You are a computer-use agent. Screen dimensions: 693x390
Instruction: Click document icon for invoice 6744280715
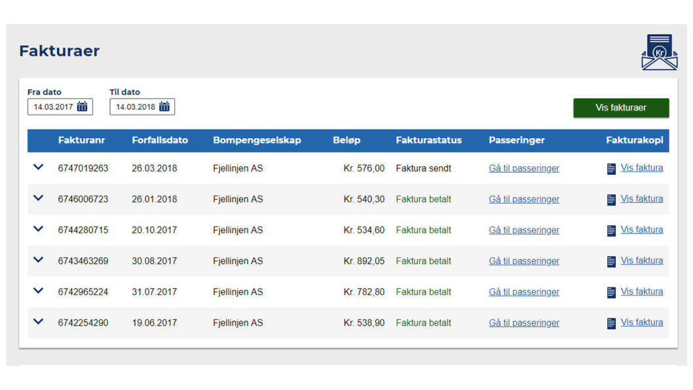coord(611,230)
